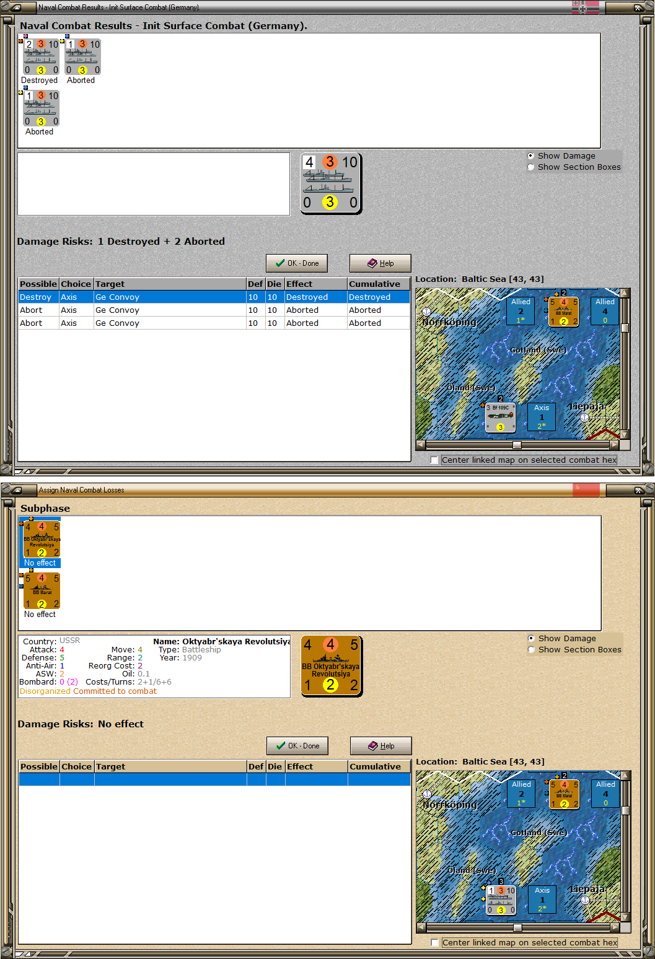The image size is (655, 959).
Task: Click the map scroll-down arrow in Assign Losses
Action: coord(625,917)
